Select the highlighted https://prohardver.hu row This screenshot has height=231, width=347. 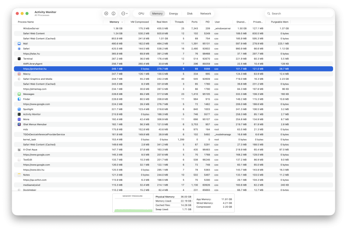173,69
